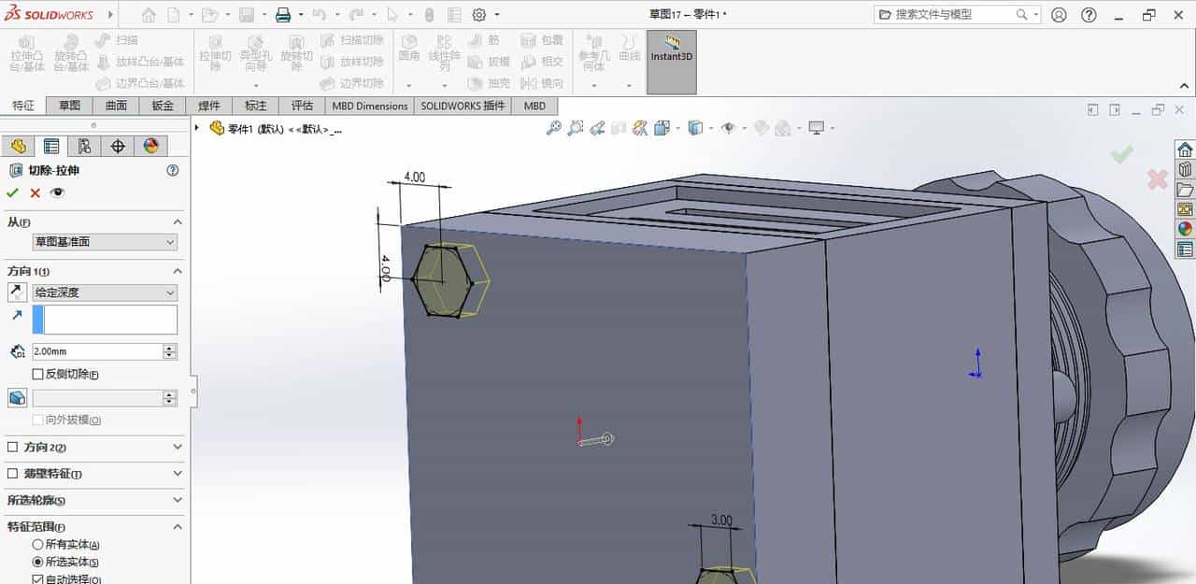Activate the Instant3D tool
The height and width of the screenshot is (584, 1196).
pyautogui.click(x=671, y=56)
